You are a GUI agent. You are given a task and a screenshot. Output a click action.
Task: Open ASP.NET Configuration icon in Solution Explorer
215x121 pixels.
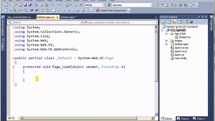click(x=191, y=22)
